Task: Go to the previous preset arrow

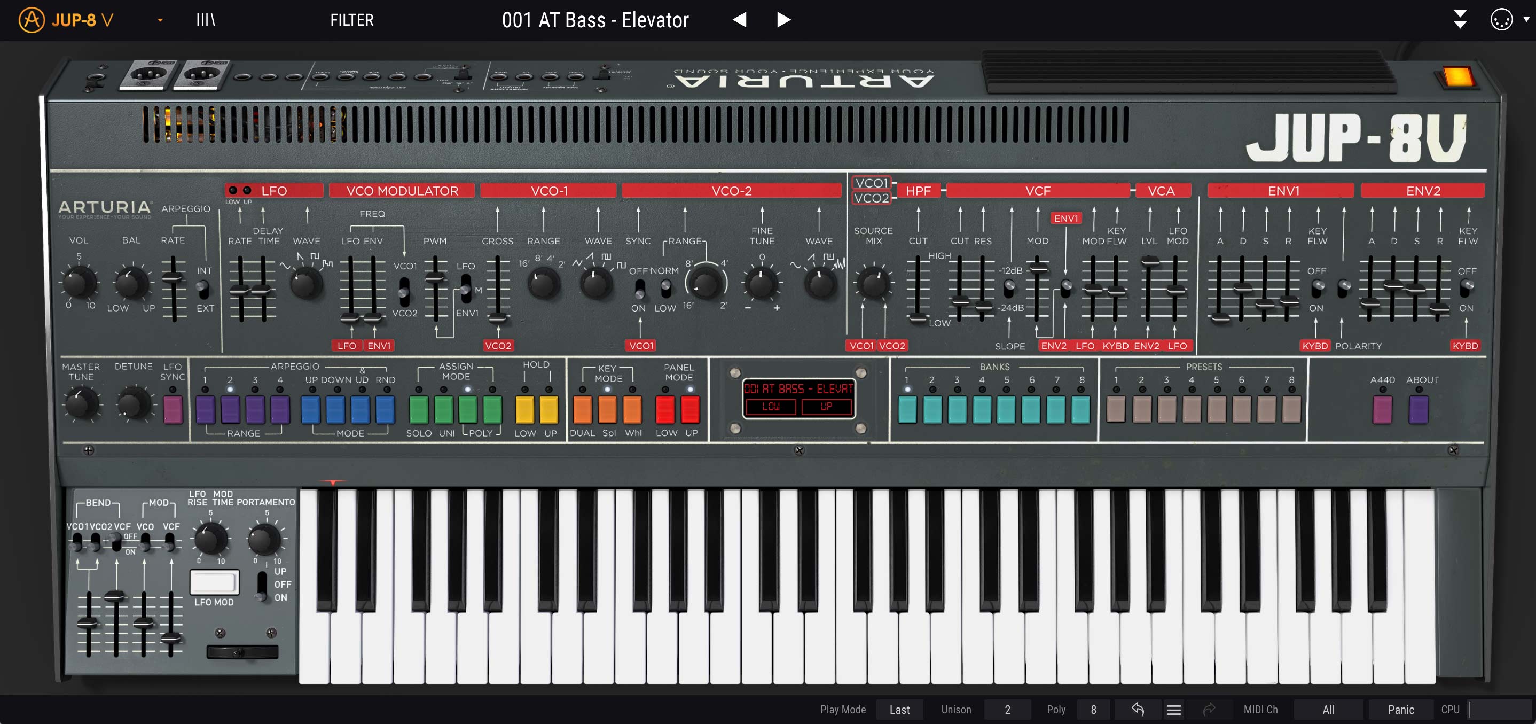Action: [x=739, y=20]
